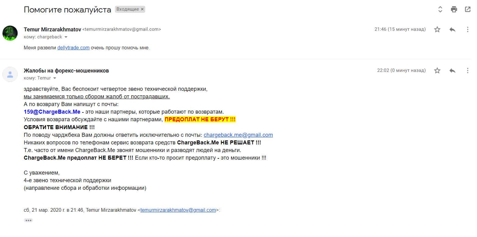Star Temur Mirzarakhmatov's message
This screenshot has width=477, height=237.
pyautogui.click(x=437, y=30)
